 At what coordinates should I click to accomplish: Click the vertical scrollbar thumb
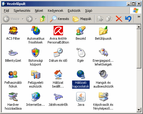[x=139, y=49]
